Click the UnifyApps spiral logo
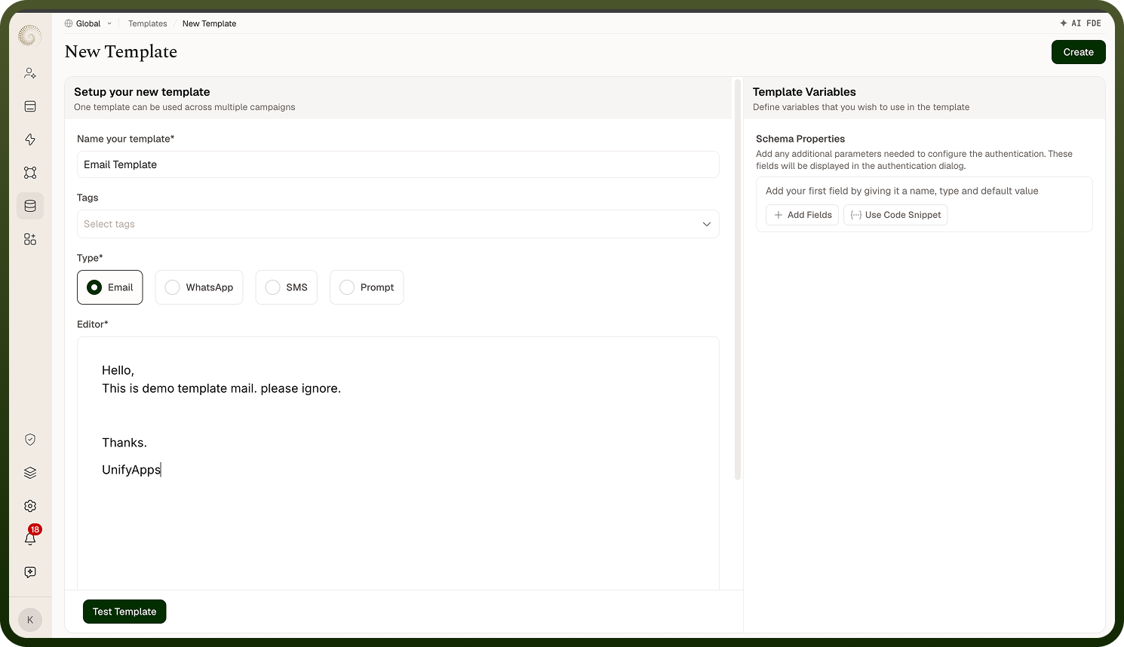1124x647 pixels. 30,35
